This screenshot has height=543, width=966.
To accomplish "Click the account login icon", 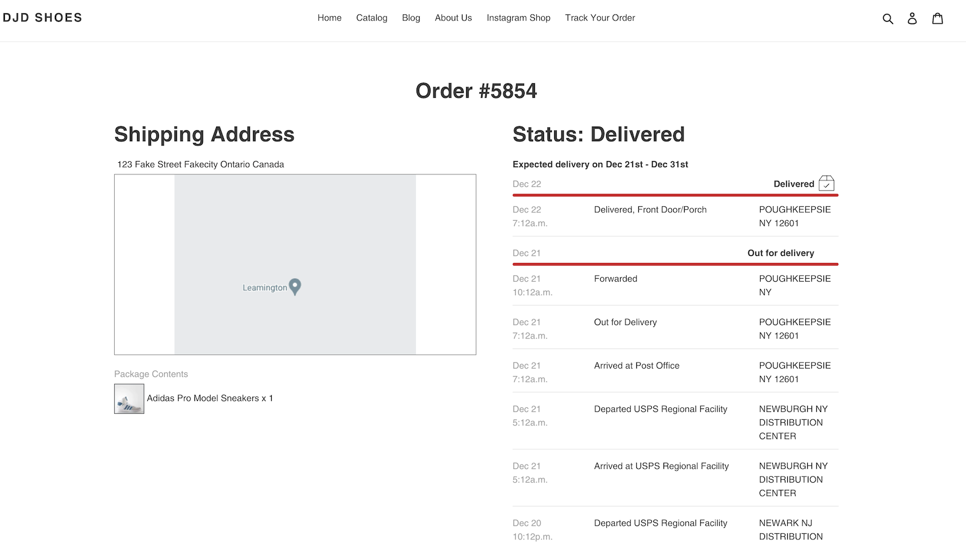I will 912,18.
